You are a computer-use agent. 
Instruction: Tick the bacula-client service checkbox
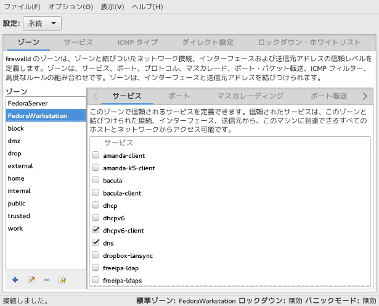click(96, 192)
